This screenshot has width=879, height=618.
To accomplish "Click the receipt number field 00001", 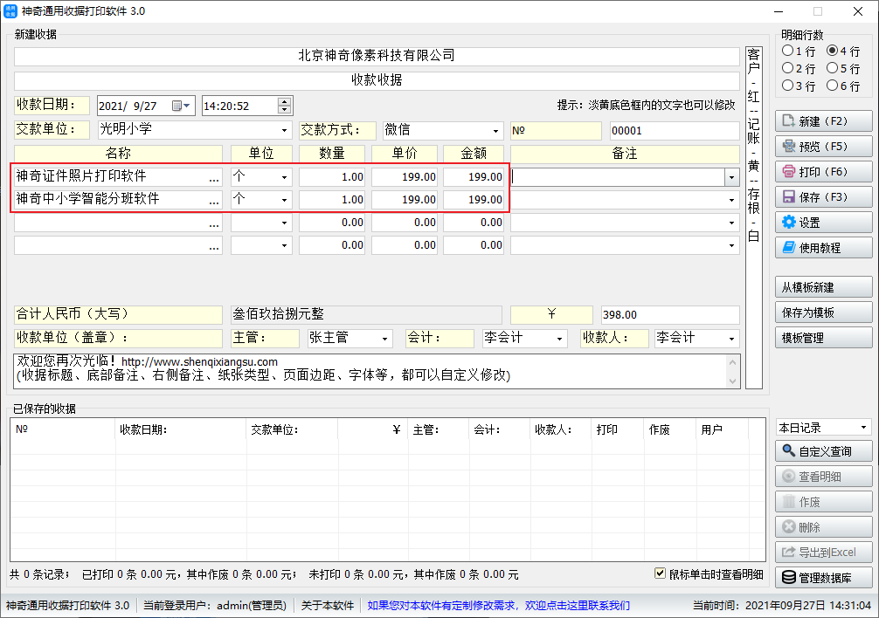I will pos(675,130).
